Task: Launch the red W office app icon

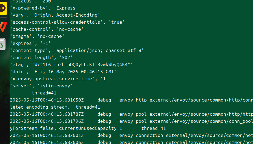Action: [3, 27]
